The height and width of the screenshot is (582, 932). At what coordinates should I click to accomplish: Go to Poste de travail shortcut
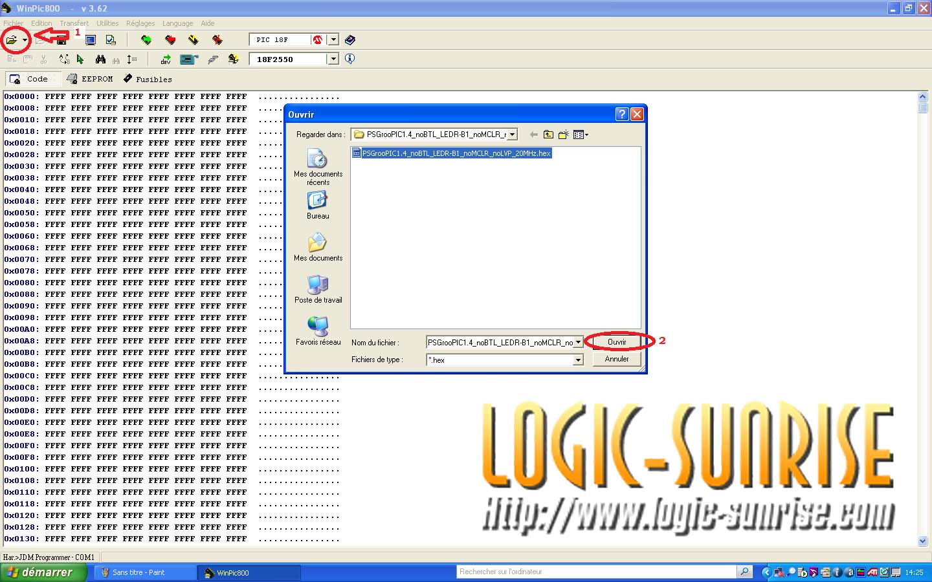[x=318, y=290]
